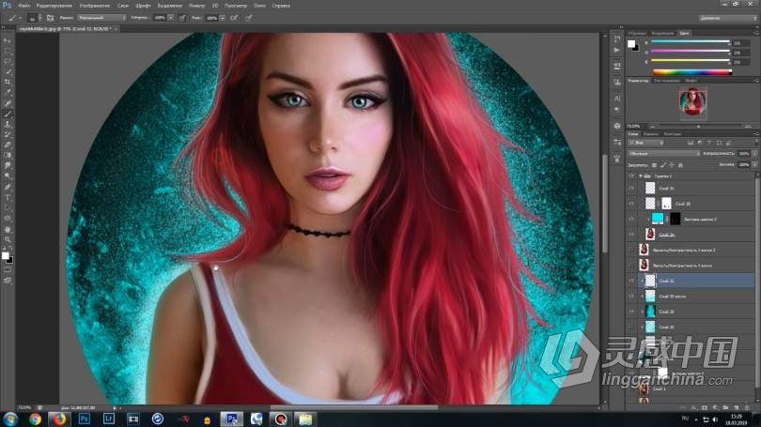Select the Clone Stamp tool
761x427 pixels.
(8, 124)
